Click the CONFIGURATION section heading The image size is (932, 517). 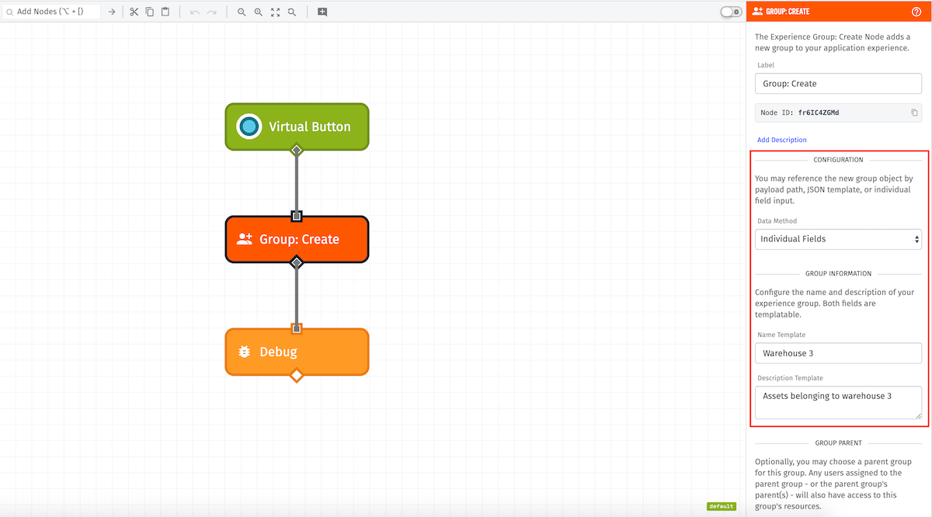click(x=838, y=160)
